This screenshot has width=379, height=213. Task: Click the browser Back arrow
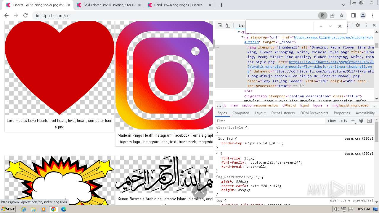point(7,15)
